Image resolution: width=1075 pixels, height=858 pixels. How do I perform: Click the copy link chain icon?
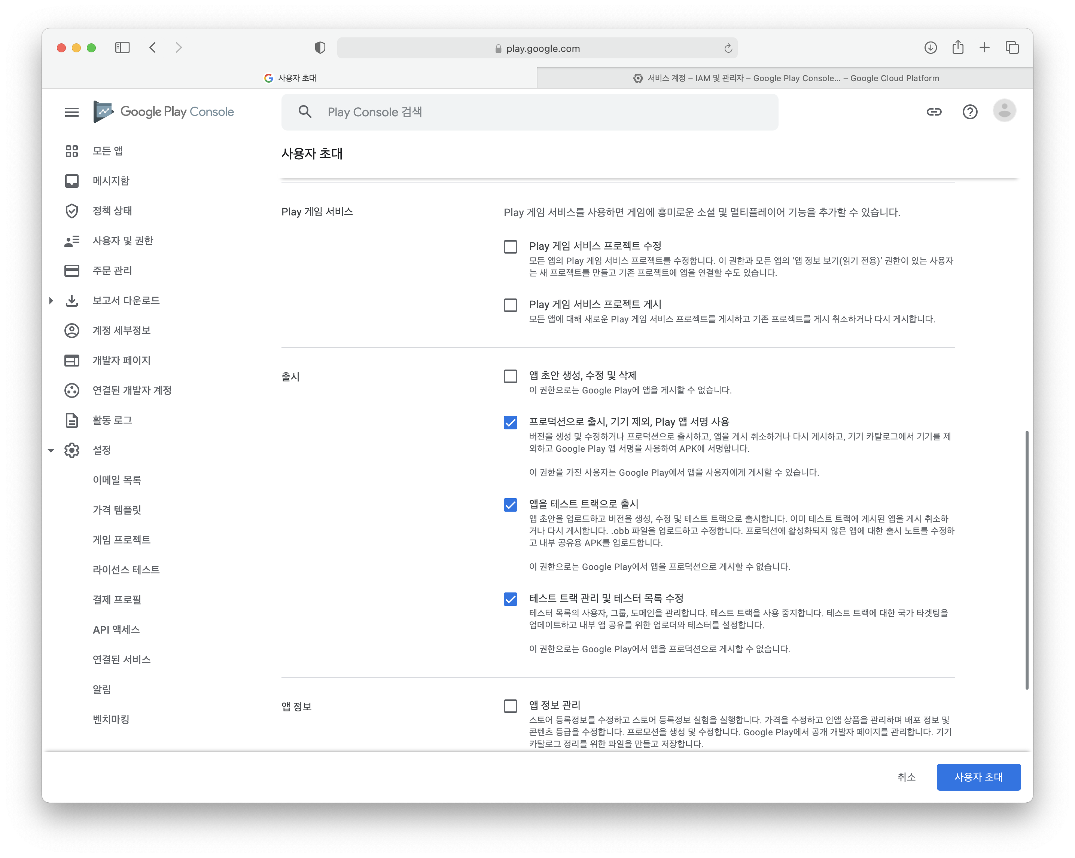(934, 112)
